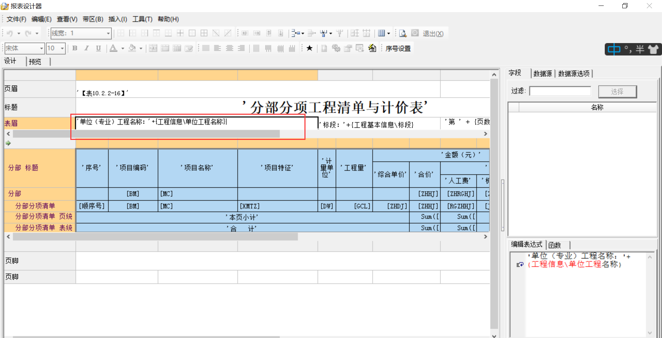
Task: Switch to the 函数 tab
Action: pyautogui.click(x=555, y=245)
